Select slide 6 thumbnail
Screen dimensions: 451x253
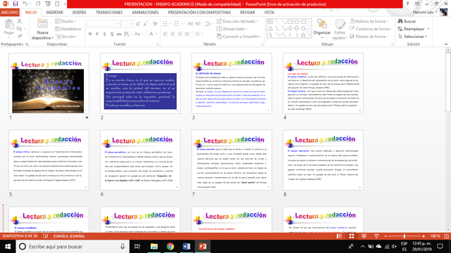[140, 160]
